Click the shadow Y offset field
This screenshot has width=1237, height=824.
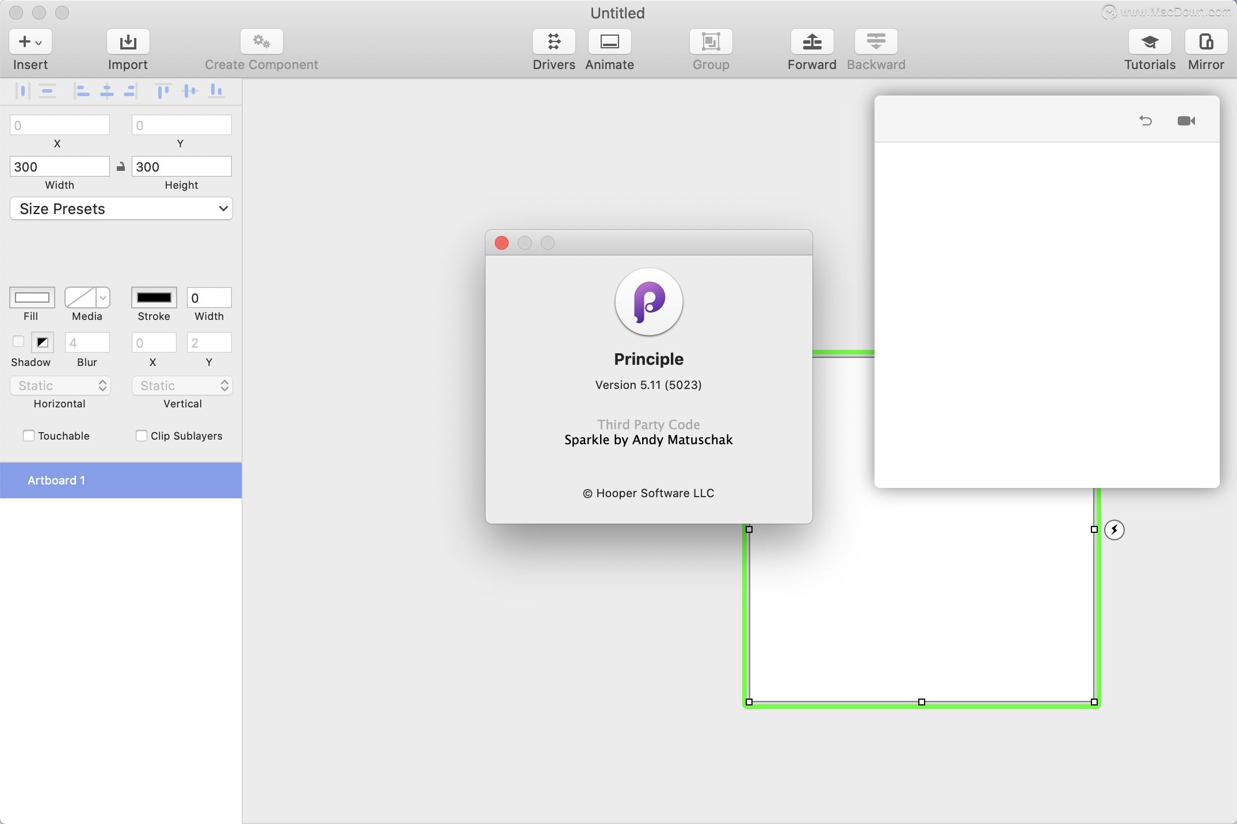tap(209, 342)
